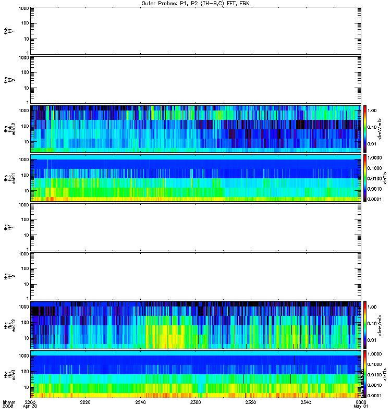Click the '2320' time axis label

coord(251,402)
